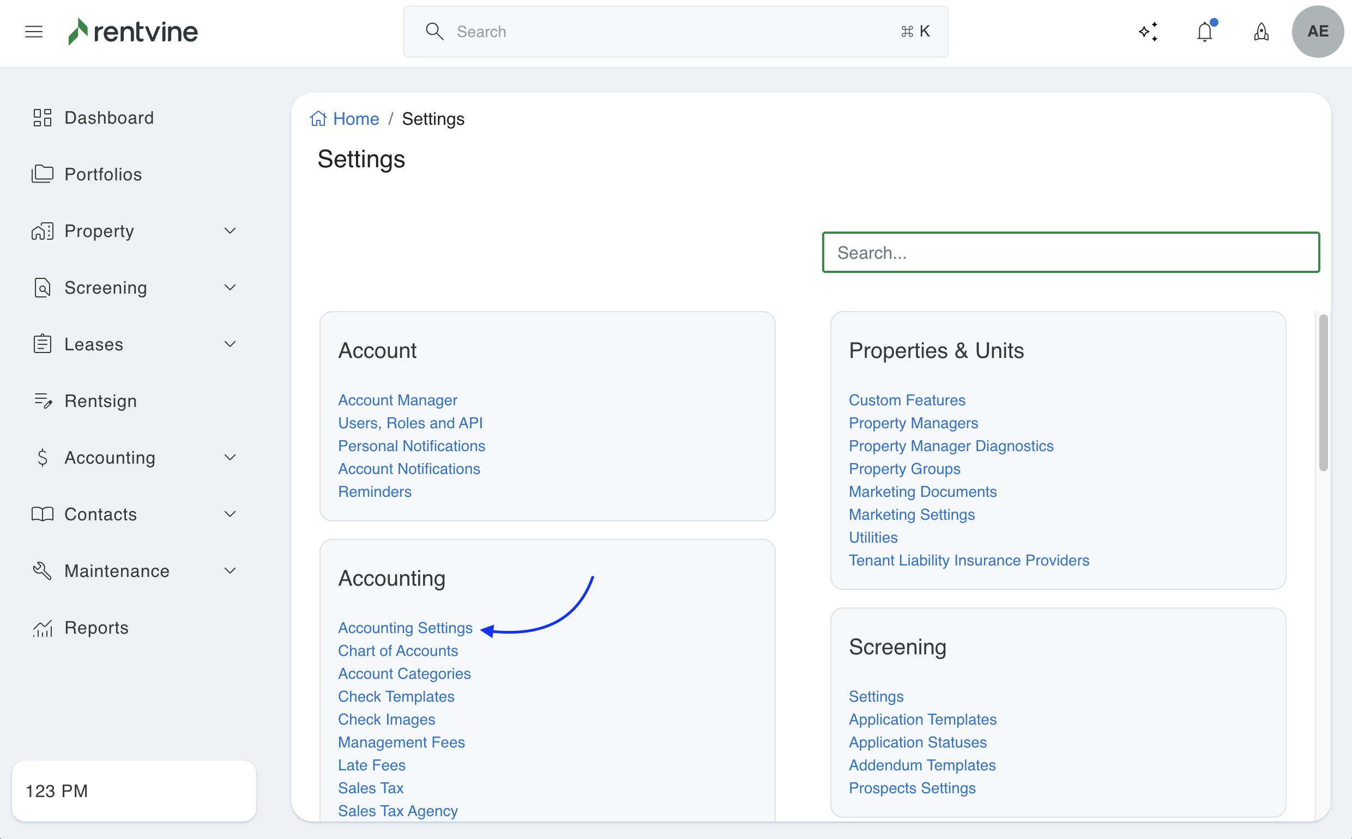Open Portfolios from the sidebar
The height and width of the screenshot is (839, 1352).
pyautogui.click(x=103, y=174)
